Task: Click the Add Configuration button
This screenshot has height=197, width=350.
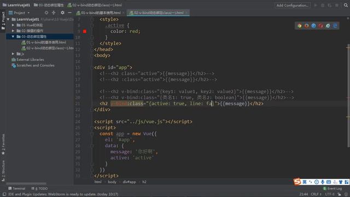Action: click(x=293, y=5)
